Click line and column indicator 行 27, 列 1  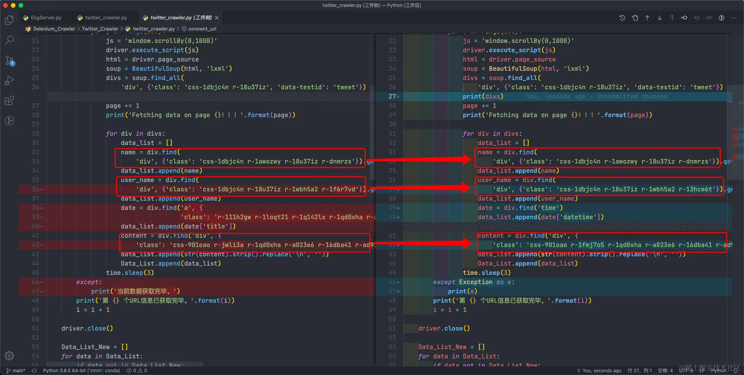tap(640, 371)
